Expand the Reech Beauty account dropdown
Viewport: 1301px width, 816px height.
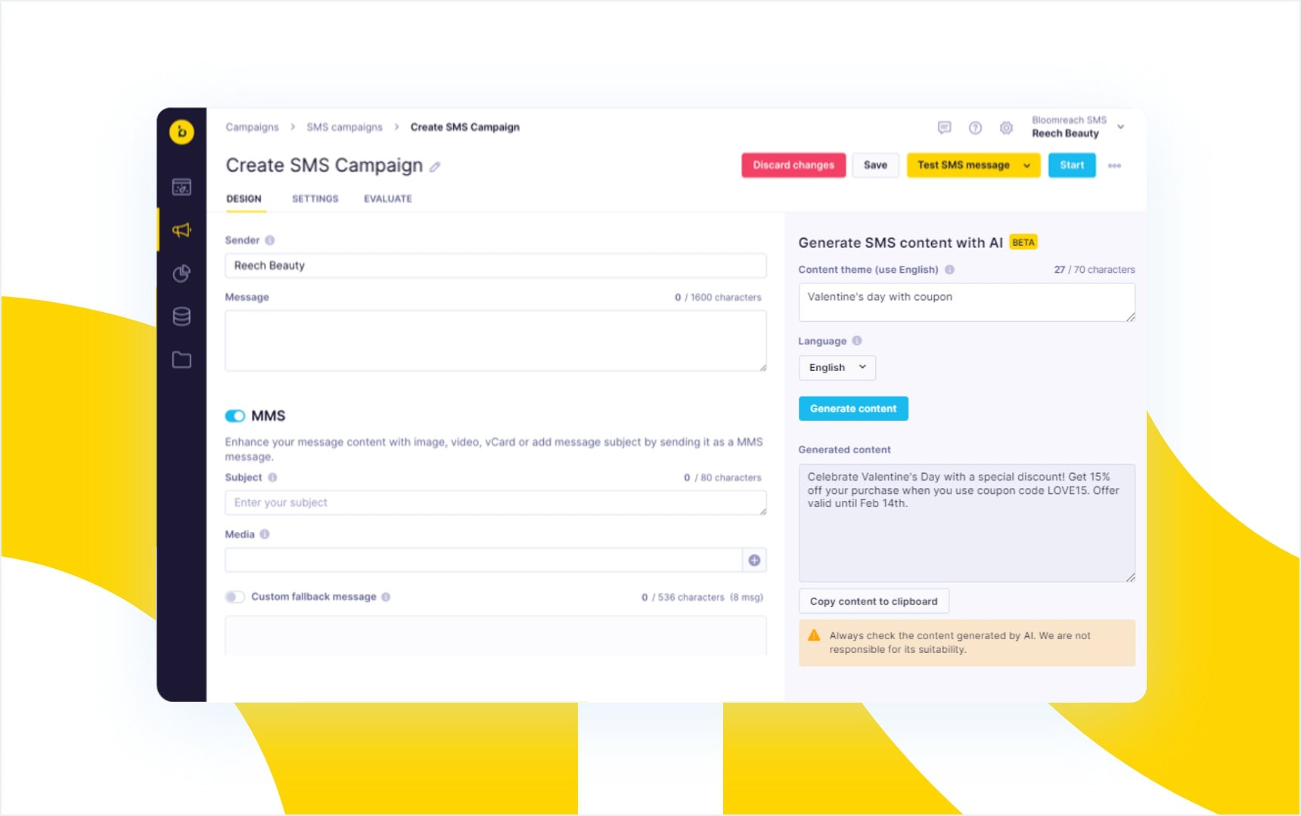[x=1120, y=127]
